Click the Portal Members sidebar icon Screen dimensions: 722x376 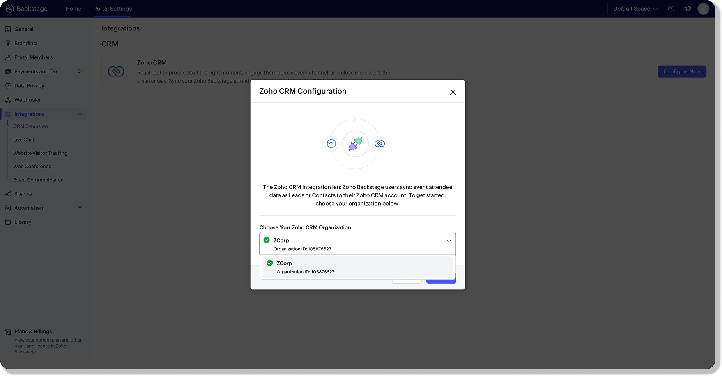8,57
